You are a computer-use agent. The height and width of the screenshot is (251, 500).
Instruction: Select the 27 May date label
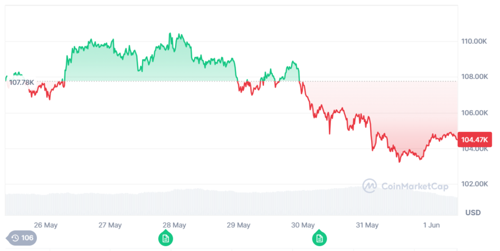110,225
